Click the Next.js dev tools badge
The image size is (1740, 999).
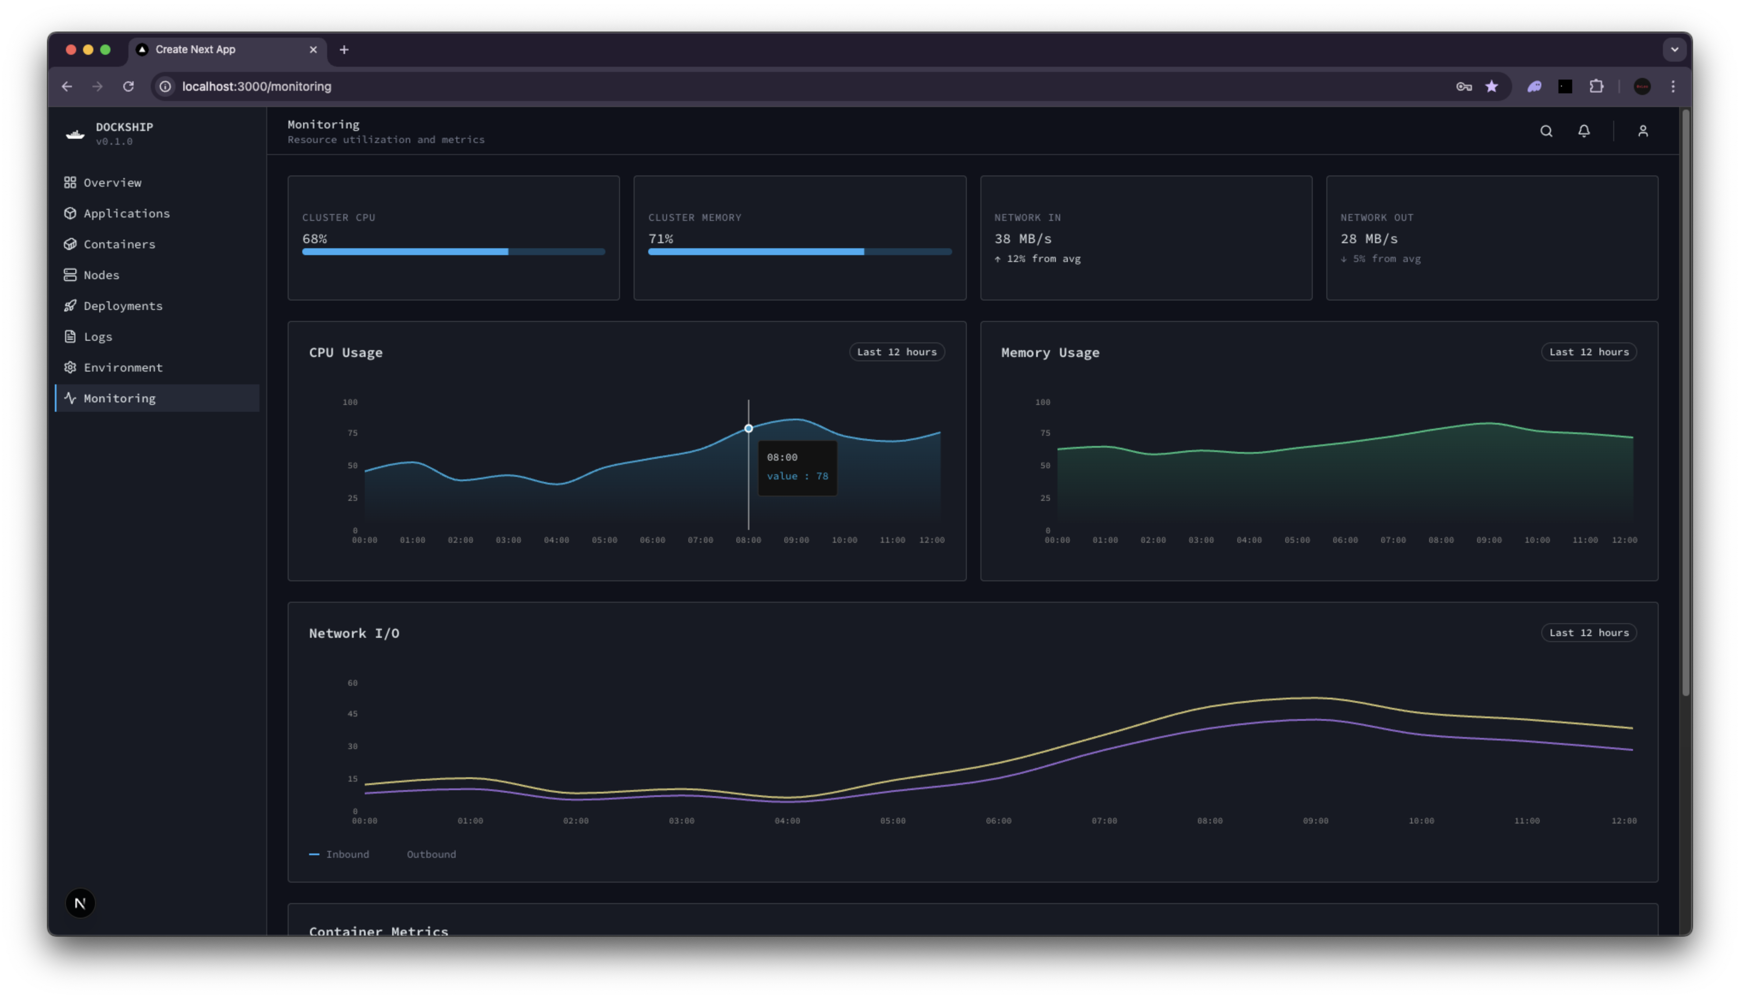(x=80, y=903)
